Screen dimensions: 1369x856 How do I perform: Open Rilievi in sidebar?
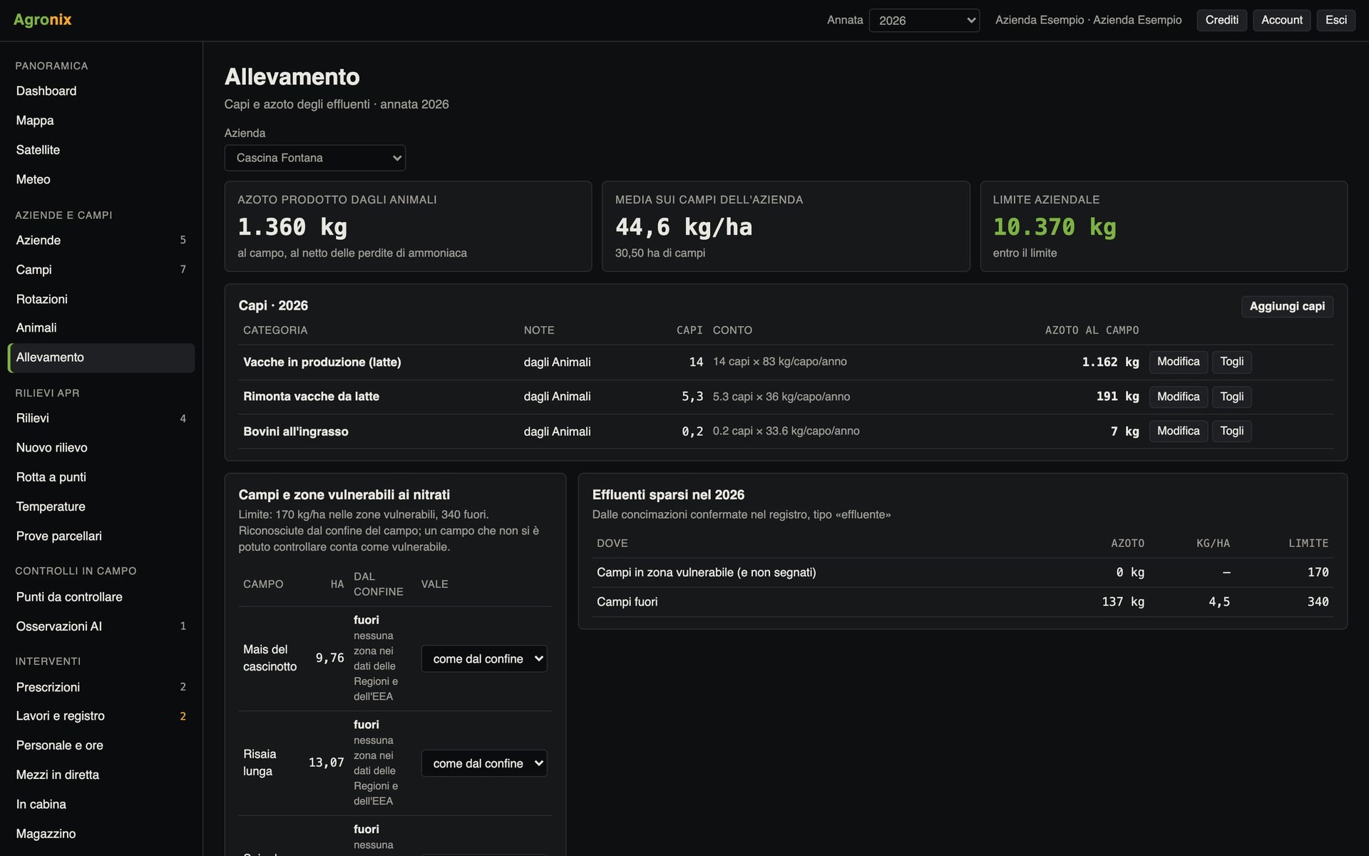tap(101, 418)
